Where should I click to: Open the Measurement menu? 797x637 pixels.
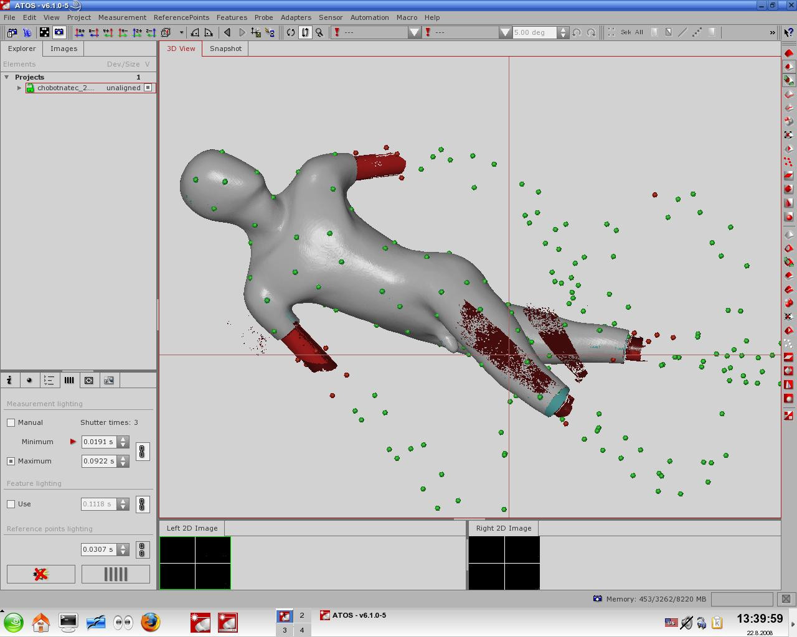(x=122, y=17)
